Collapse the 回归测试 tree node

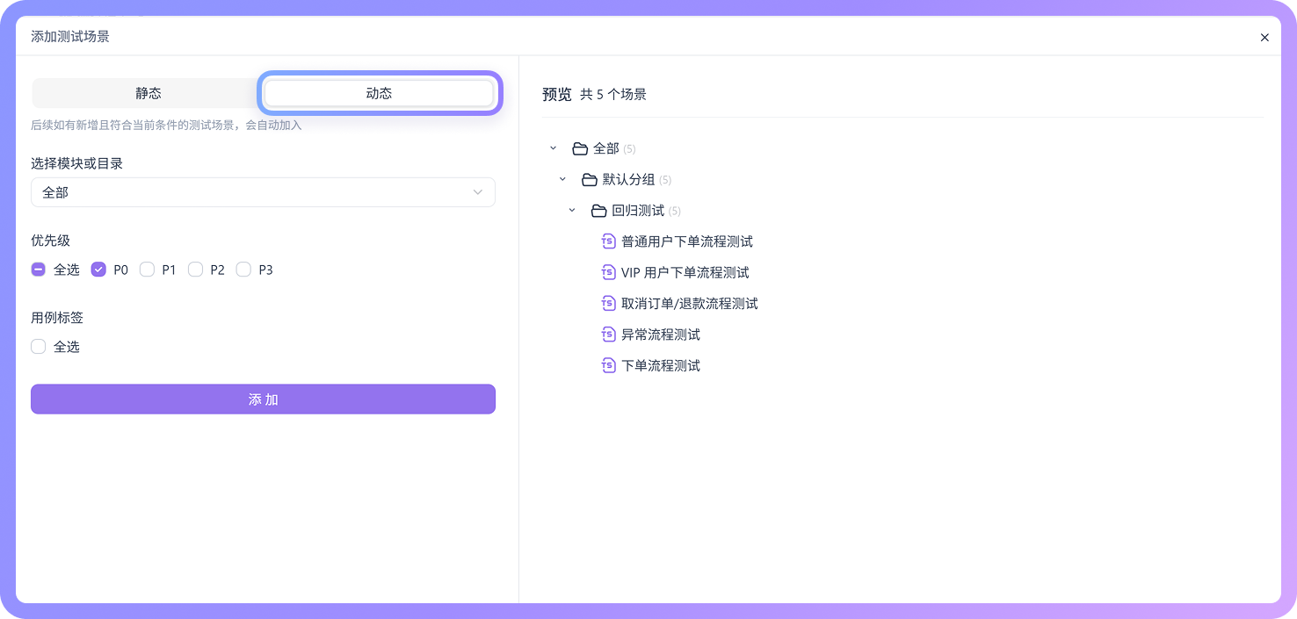click(571, 211)
